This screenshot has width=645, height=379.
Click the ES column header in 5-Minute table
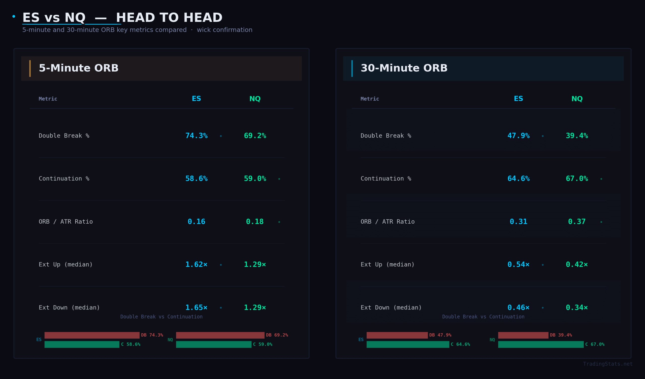point(196,99)
